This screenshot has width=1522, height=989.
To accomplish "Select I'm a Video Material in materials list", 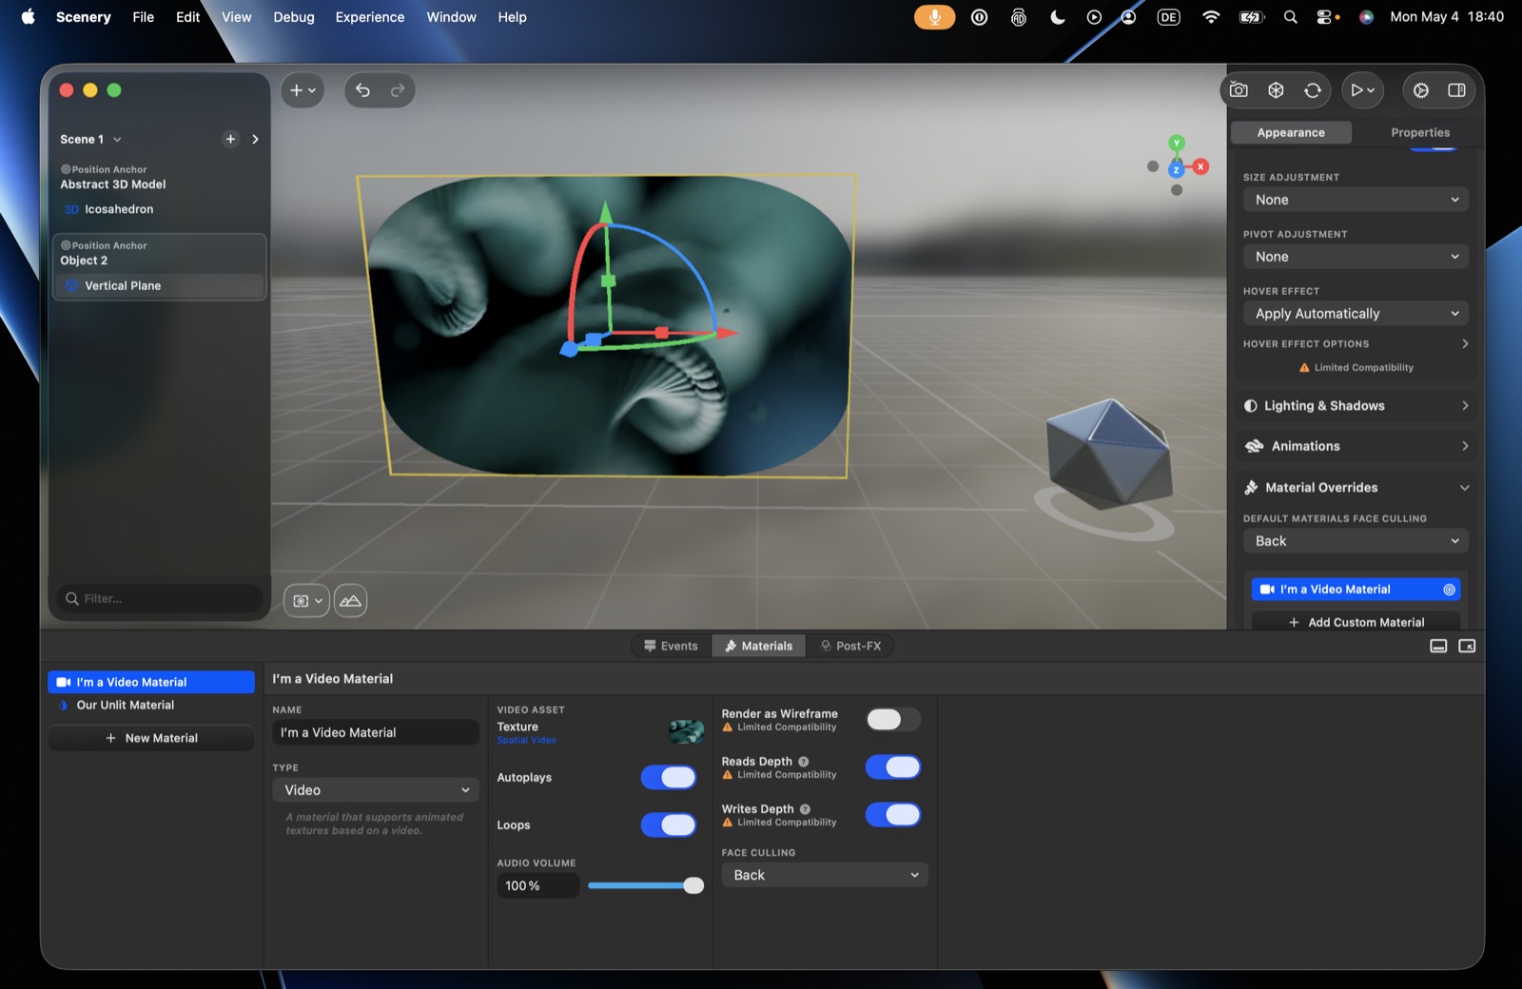I will point(151,682).
